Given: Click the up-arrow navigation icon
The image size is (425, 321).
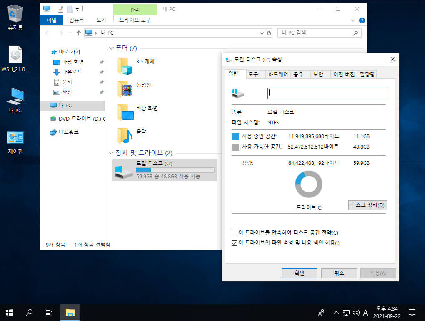Looking at the screenshot, I should click(x=79, y=33).
